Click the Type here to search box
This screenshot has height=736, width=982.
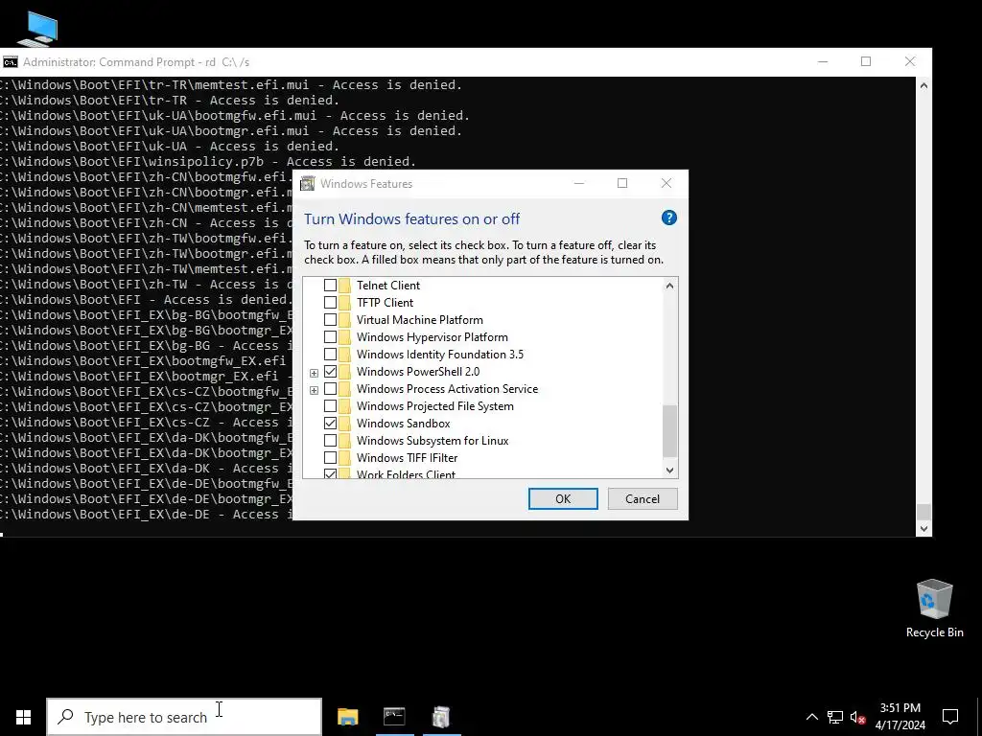coord(184,717)
